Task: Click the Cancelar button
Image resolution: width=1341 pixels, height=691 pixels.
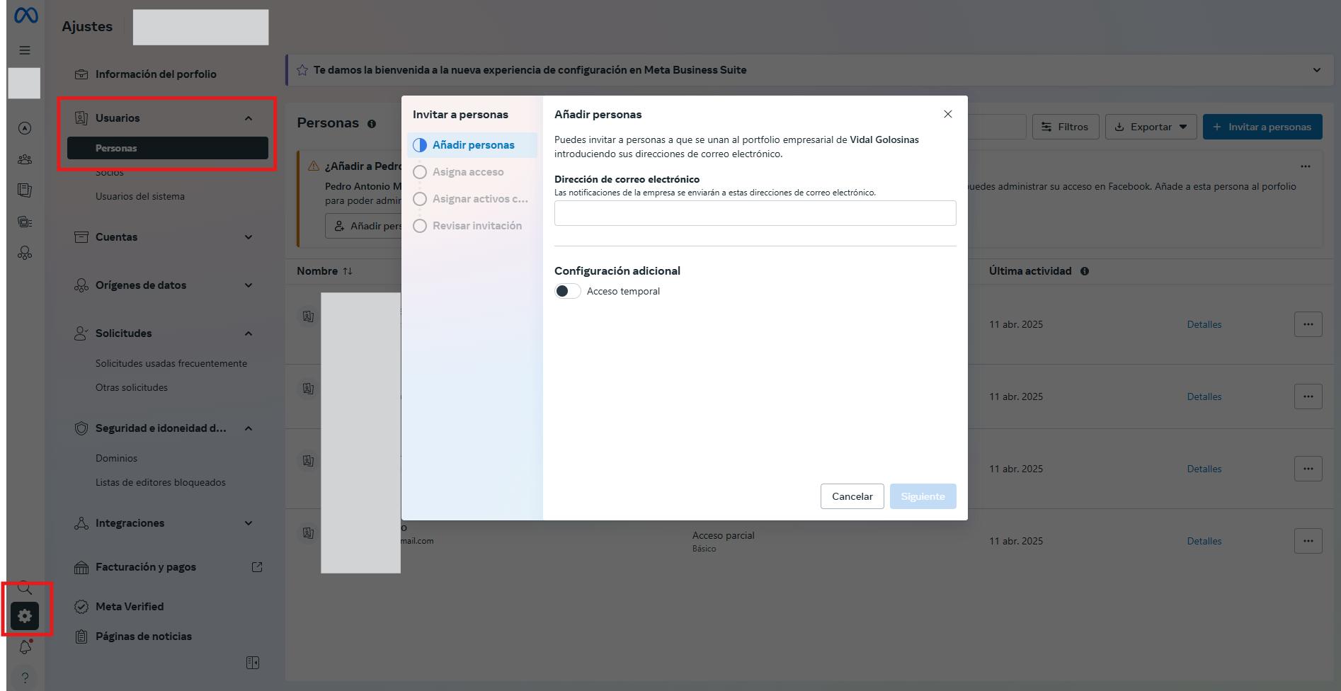Action: (852, 496)
